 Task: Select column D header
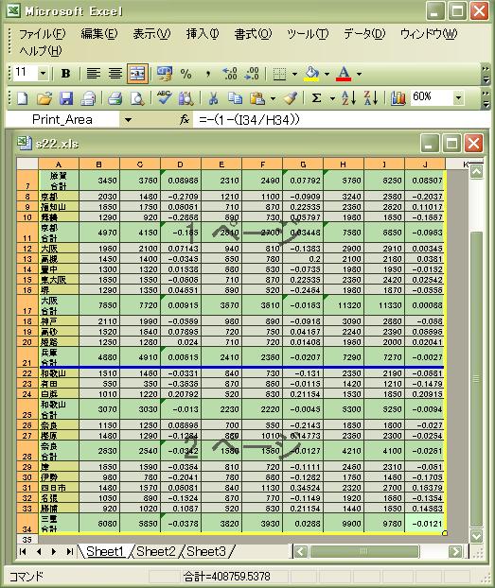coord(180,164)
